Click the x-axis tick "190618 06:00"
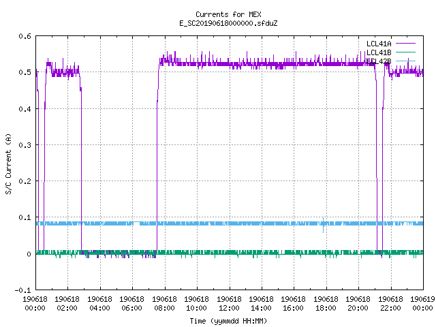The width and height of the screenshot is (436, 327). 131,303
